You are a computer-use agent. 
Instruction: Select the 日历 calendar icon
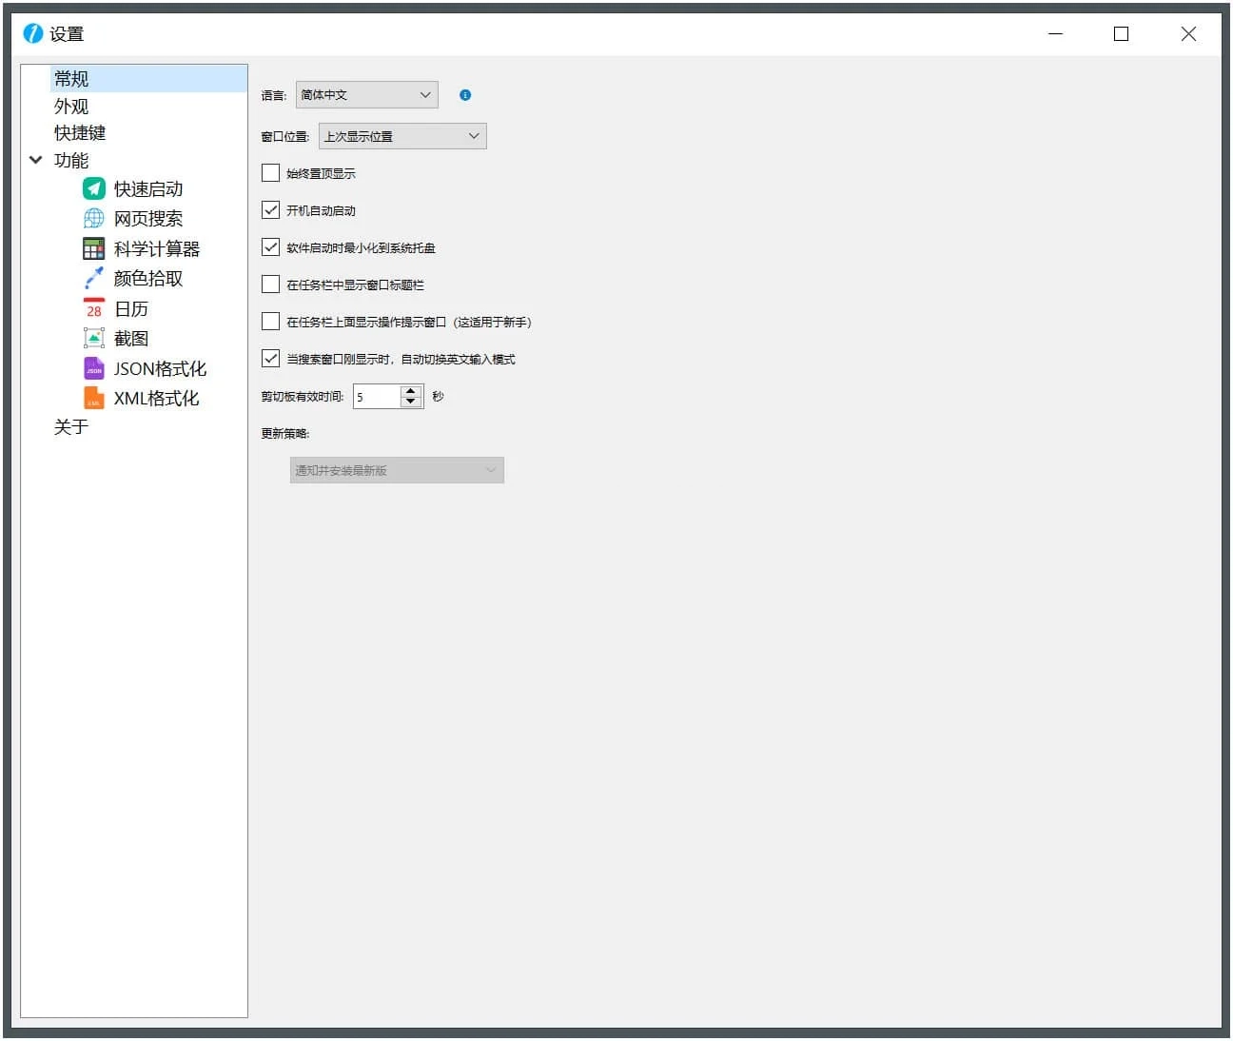[93, 308]
